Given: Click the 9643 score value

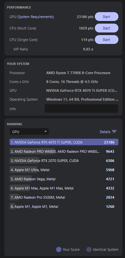Looking at the screenshot, I should click(110, 151).
